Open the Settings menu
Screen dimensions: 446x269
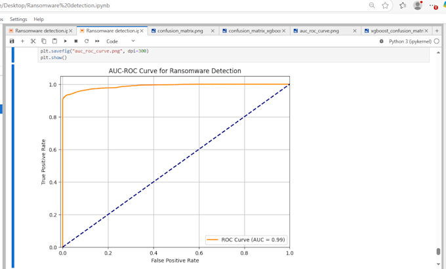click(x=18, y=20)
